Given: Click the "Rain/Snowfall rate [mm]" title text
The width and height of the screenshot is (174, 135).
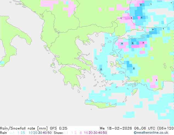Looking at the screenshot, I should coord(24,128).
